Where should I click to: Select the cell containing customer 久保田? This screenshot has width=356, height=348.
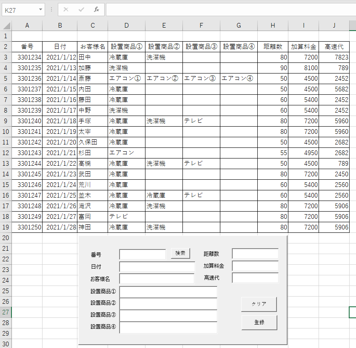tap(92, 142)
